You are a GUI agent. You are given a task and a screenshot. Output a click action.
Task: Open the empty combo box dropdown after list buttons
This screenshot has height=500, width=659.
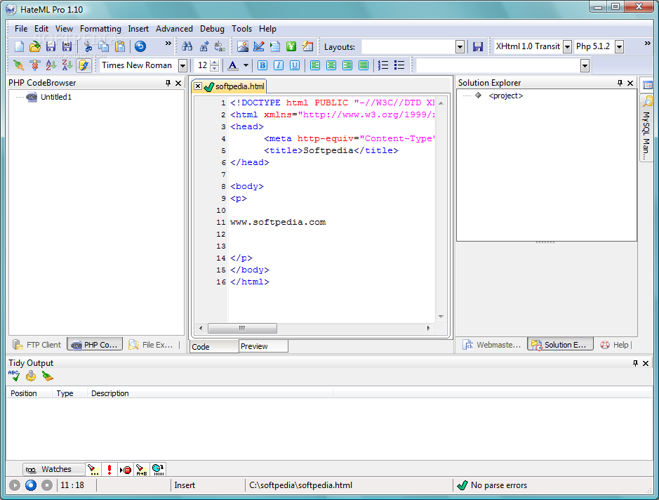[585, 65]
